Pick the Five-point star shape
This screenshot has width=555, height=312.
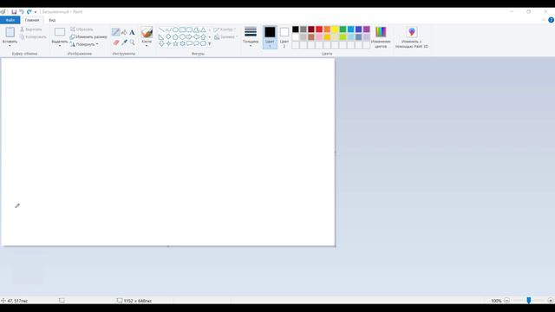175,43
